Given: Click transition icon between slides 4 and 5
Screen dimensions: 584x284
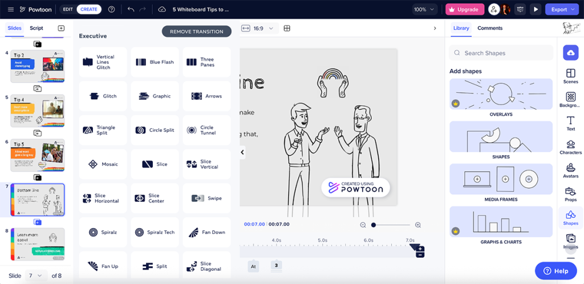Looking at the screenshot, I should pos(38,88).
